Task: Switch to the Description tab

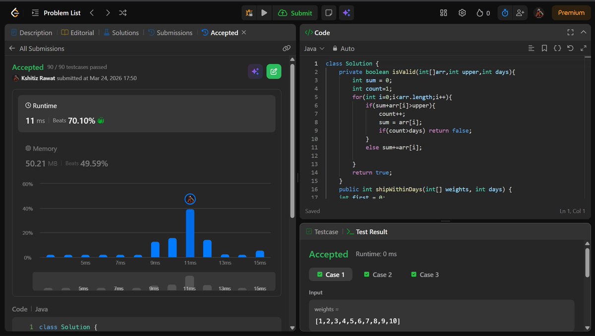Action: pos(31,32)
